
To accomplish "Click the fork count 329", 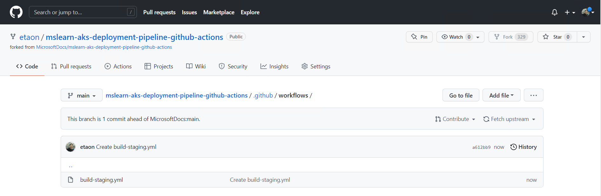I will (521, 37).
